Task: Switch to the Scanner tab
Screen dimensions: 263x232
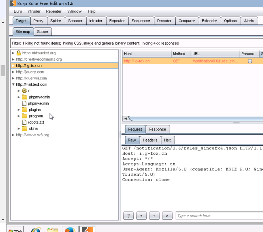Action: 75,21
